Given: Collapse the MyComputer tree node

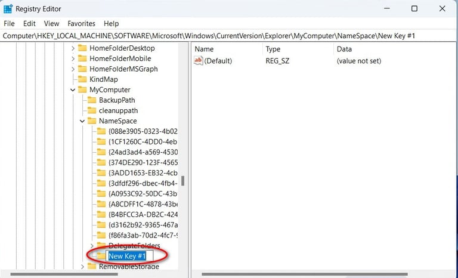Looking at the screenshot, I should pyautogui.click(x=73, y=90).
